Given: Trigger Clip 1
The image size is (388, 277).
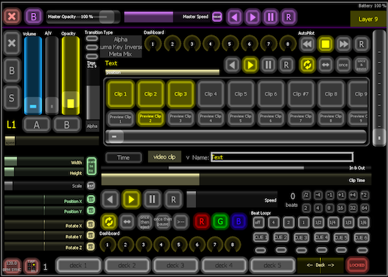Looking at the screenshot, I should 120,94.
